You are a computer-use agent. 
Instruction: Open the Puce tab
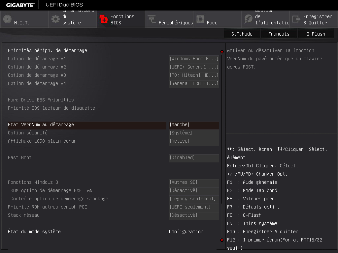click(x=217, y=19)
